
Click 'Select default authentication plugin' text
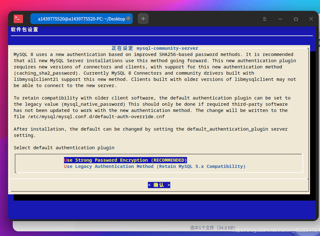[x=64, y=148]
